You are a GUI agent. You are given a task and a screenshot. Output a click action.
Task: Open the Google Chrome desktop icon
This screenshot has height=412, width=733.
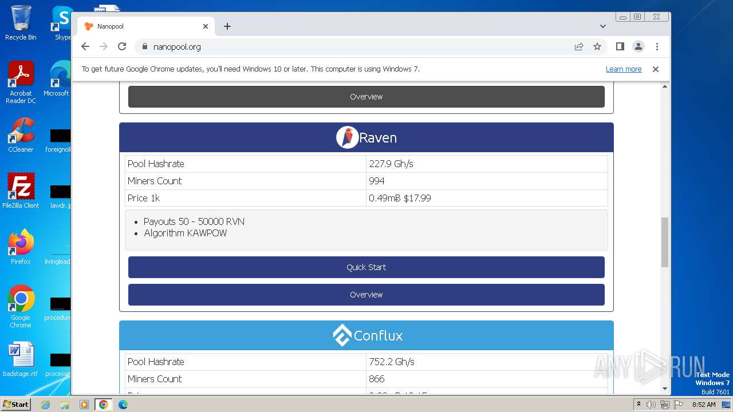[x=21, y=307]
